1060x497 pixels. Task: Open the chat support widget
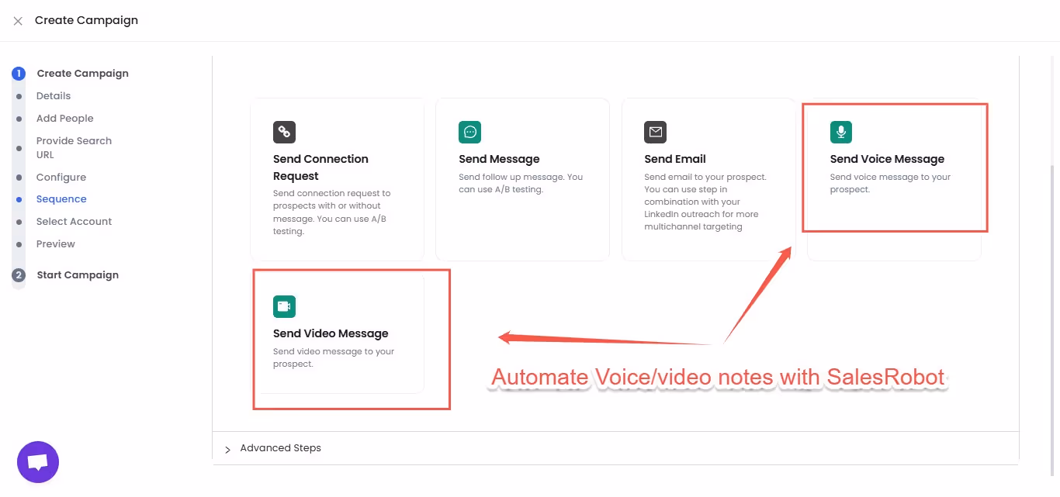37,461
